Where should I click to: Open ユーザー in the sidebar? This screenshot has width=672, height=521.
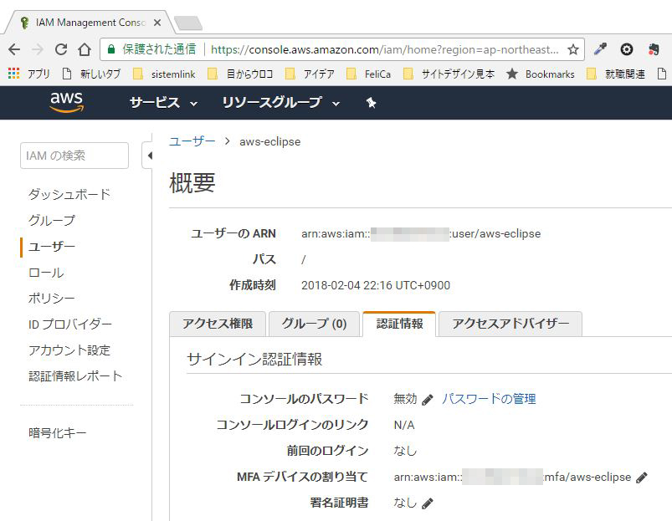(x=51, y=247)
